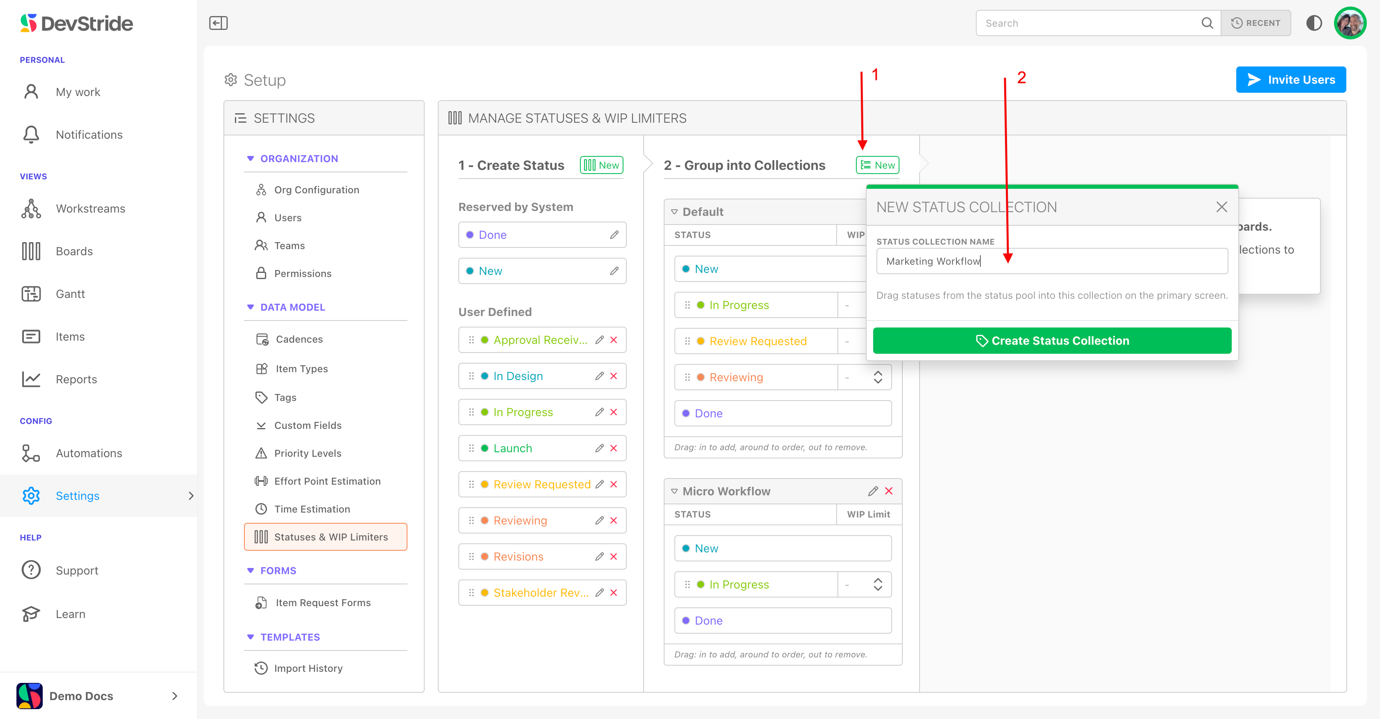Delete the Revisions status with red X

click(614, 557)
